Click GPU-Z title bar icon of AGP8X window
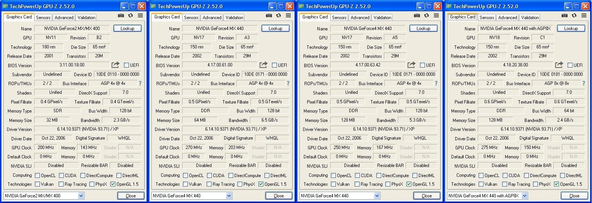This screenshot has width=592, height=203. coord(449,6)
